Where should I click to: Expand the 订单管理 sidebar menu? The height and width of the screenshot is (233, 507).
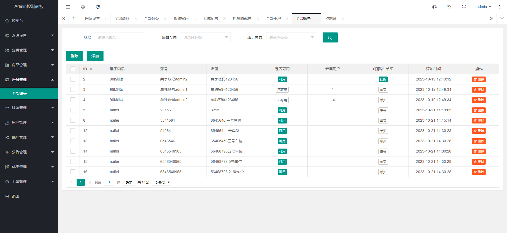click(29, 108)
